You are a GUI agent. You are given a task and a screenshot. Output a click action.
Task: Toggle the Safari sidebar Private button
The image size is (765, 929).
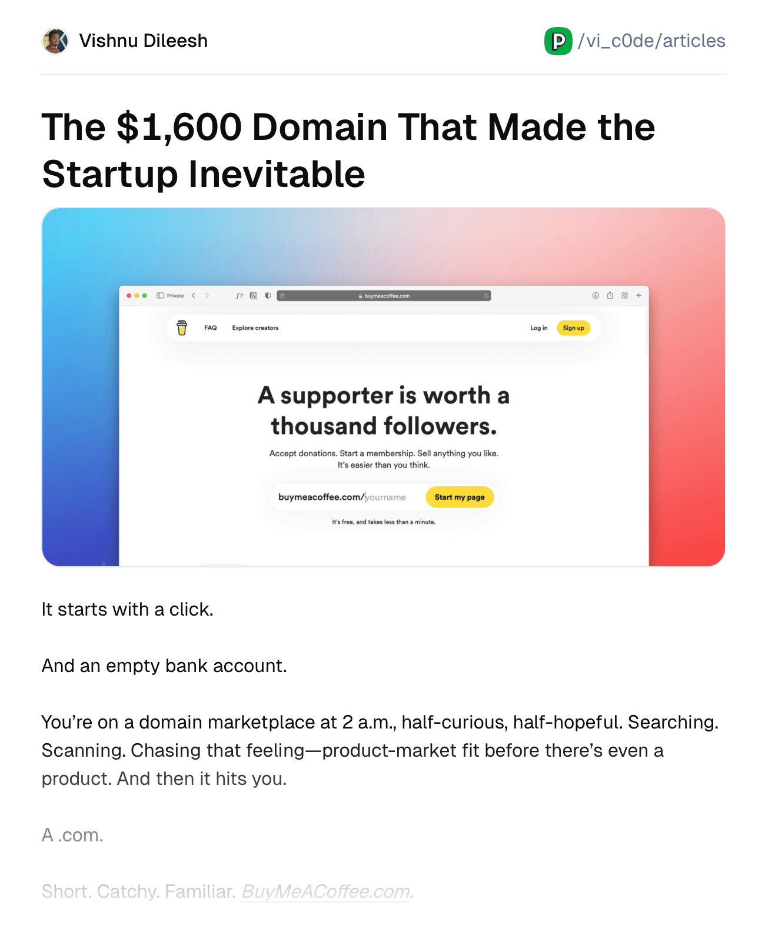tap(170, 296)
